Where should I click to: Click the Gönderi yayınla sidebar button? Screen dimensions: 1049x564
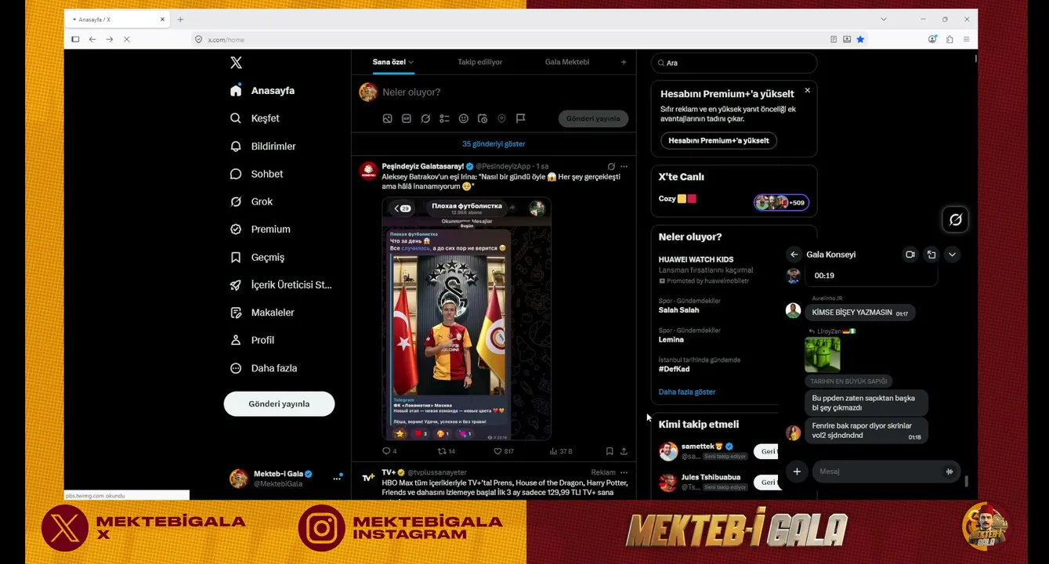(279, 404)
